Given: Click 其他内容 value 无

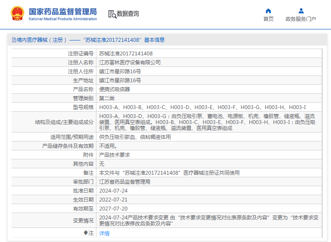Looking at the screenshot, I should coord(102,164).
